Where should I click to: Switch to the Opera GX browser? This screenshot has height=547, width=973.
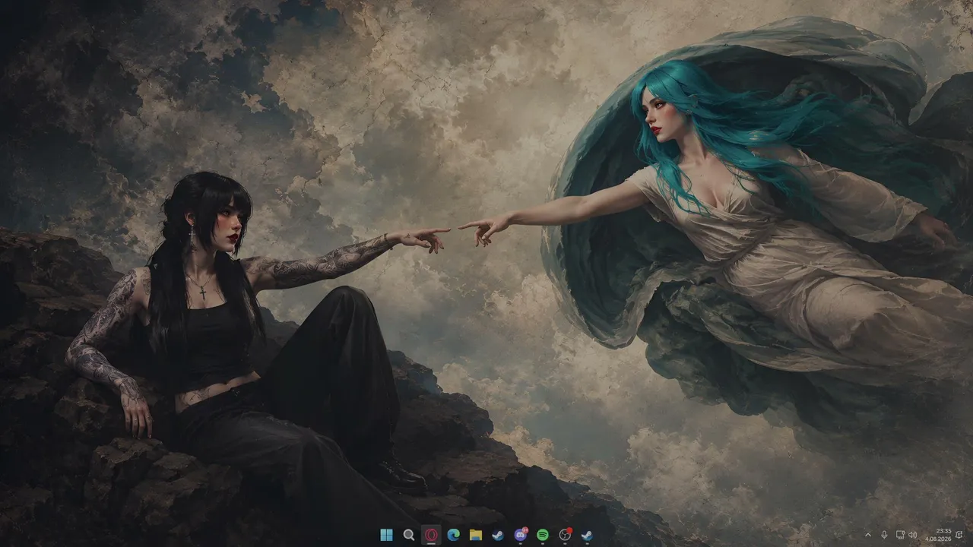[x=431, y=535]
